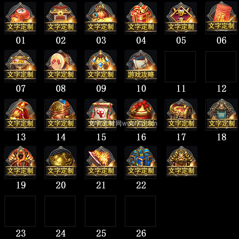This screenshot has height=239, width=239.
Task: Choose the lucky fortune bag icon 03
Action: (101, 18)
